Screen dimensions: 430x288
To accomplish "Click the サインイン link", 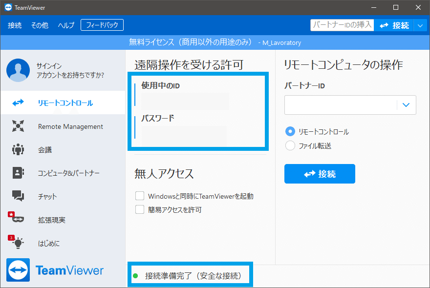I will 49,66.
